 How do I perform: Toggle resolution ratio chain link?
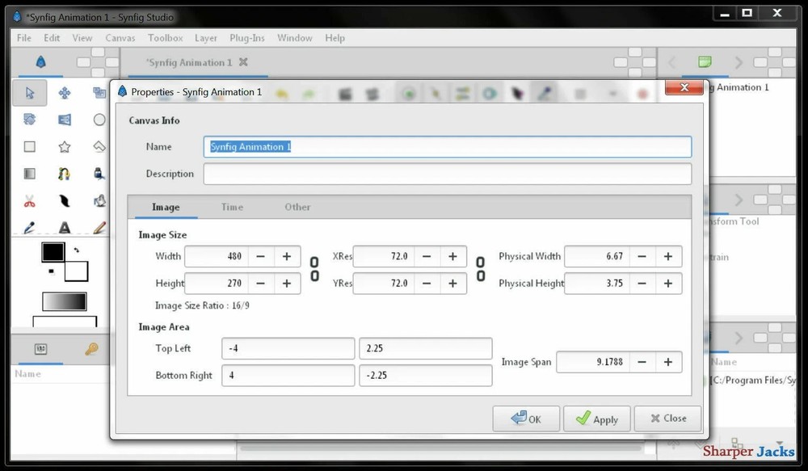tap(480, 269)
